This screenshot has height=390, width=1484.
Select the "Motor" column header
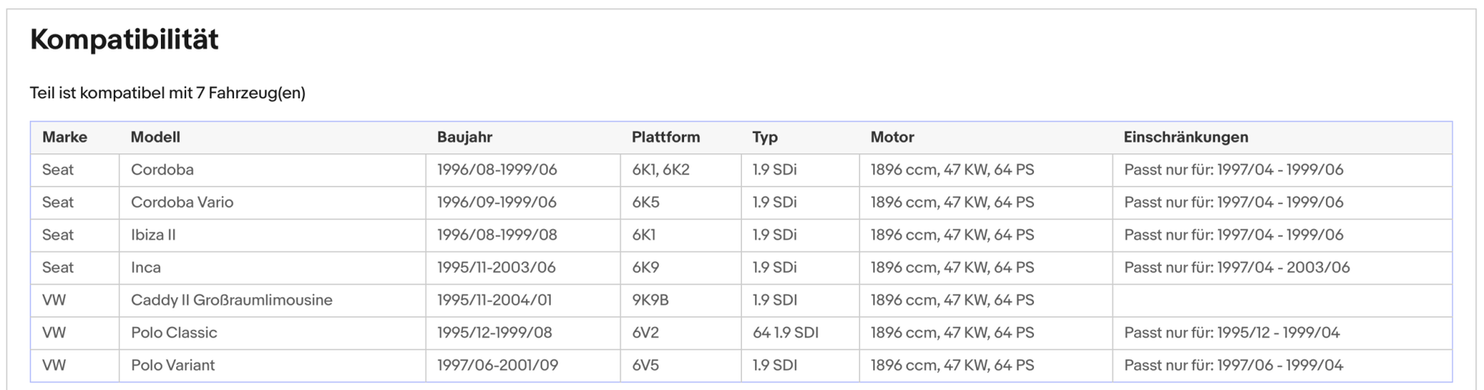[x=892, y=137]
